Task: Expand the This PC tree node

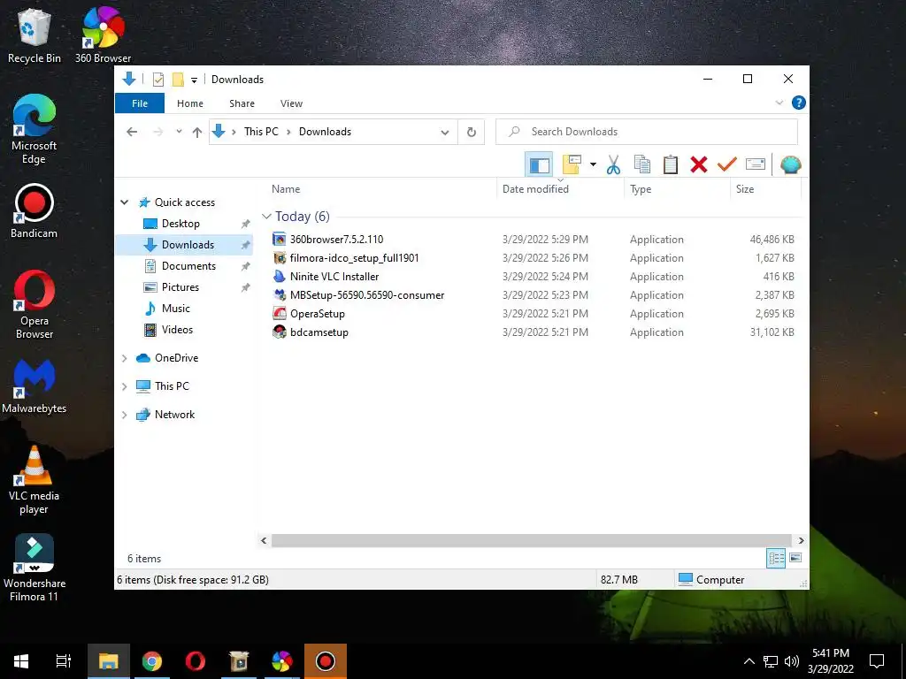Action: pyautogui.click(x=124, y=386)
